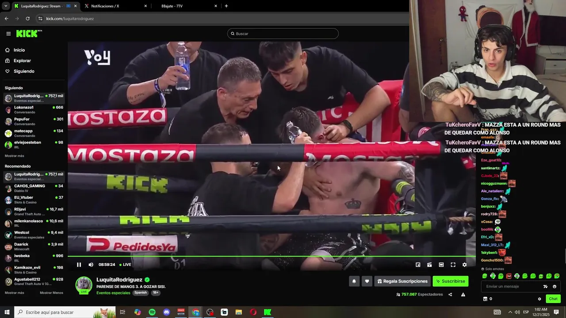Click Regala Suscripciones button
The image size is (566, 318).
point(402,281)
